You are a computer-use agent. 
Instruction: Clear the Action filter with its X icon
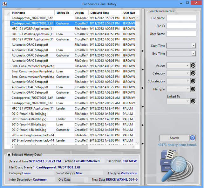tap(193, 66)
